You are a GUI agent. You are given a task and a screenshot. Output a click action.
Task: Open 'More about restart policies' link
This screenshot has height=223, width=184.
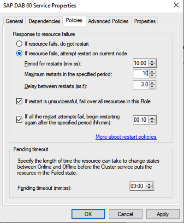[x=126, y=137]
